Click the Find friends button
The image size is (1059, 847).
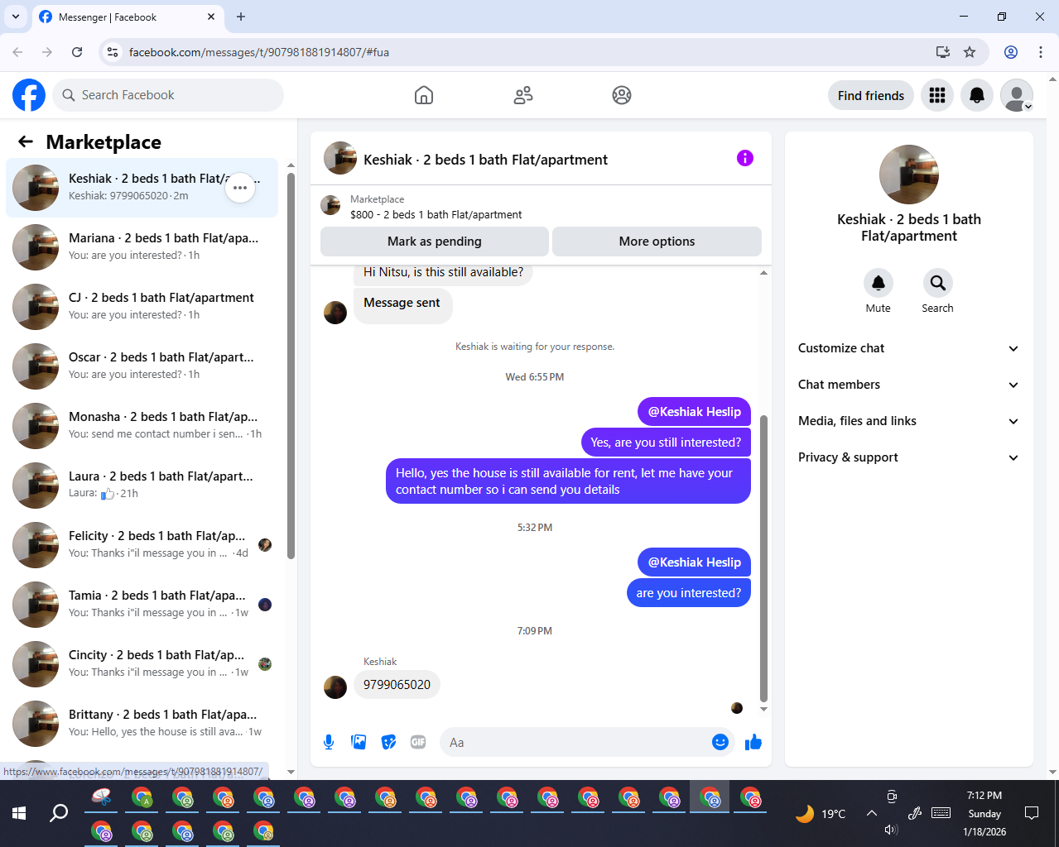click(871, 95)
